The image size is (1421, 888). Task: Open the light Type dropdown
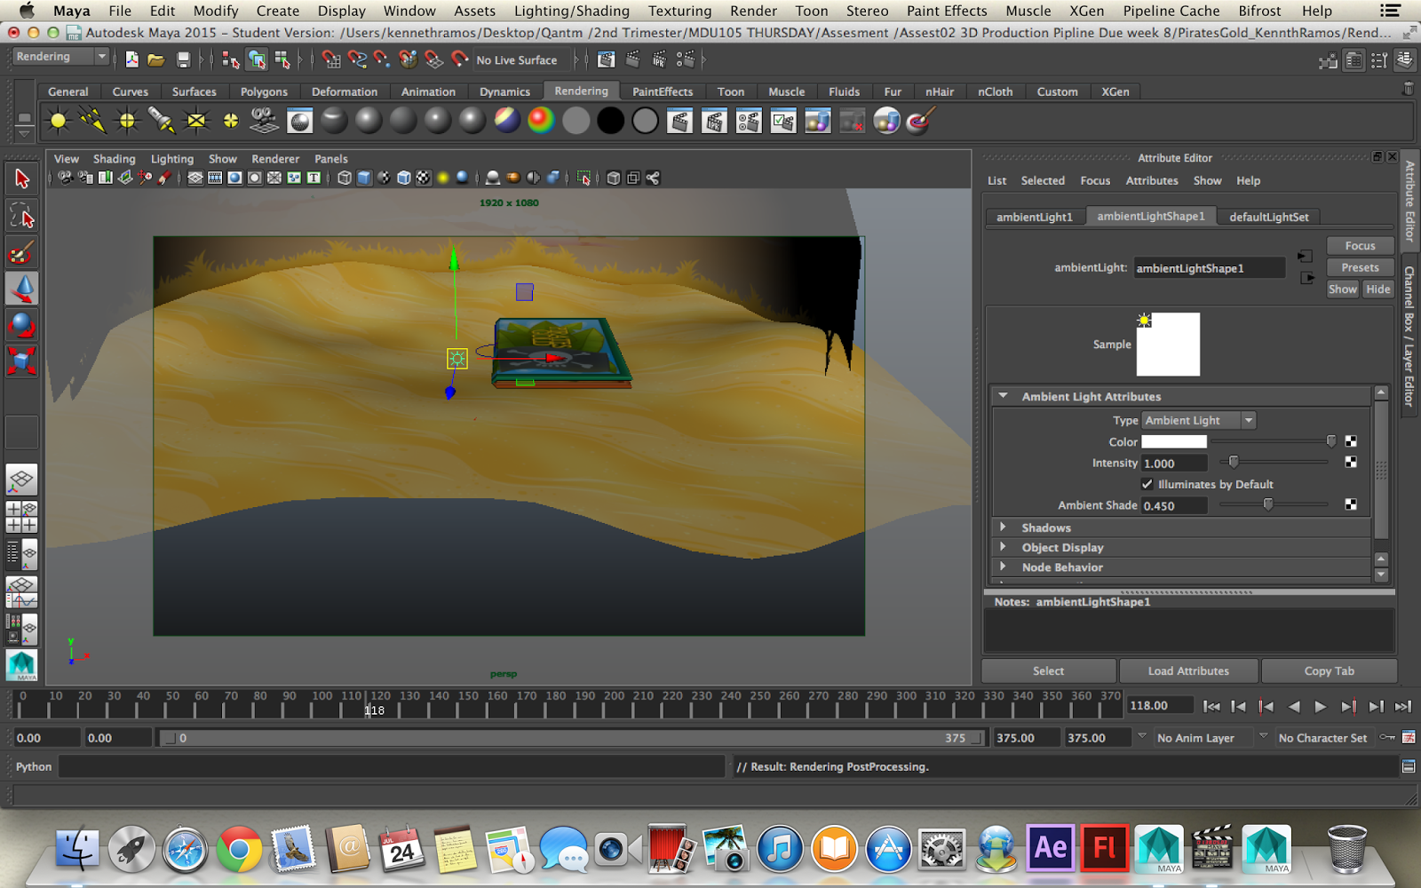(1198, 420)
